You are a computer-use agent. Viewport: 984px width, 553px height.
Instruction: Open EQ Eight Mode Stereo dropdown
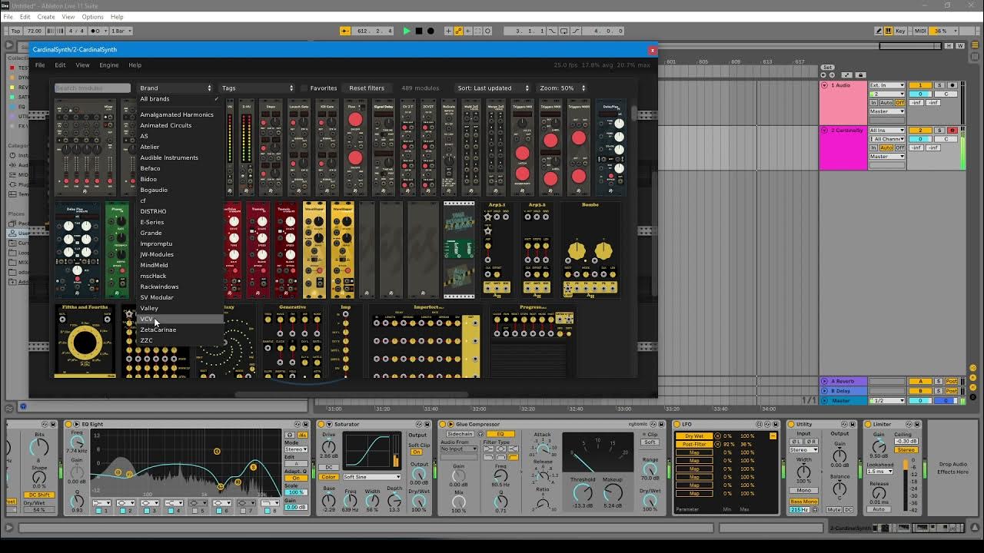point(296,449)
